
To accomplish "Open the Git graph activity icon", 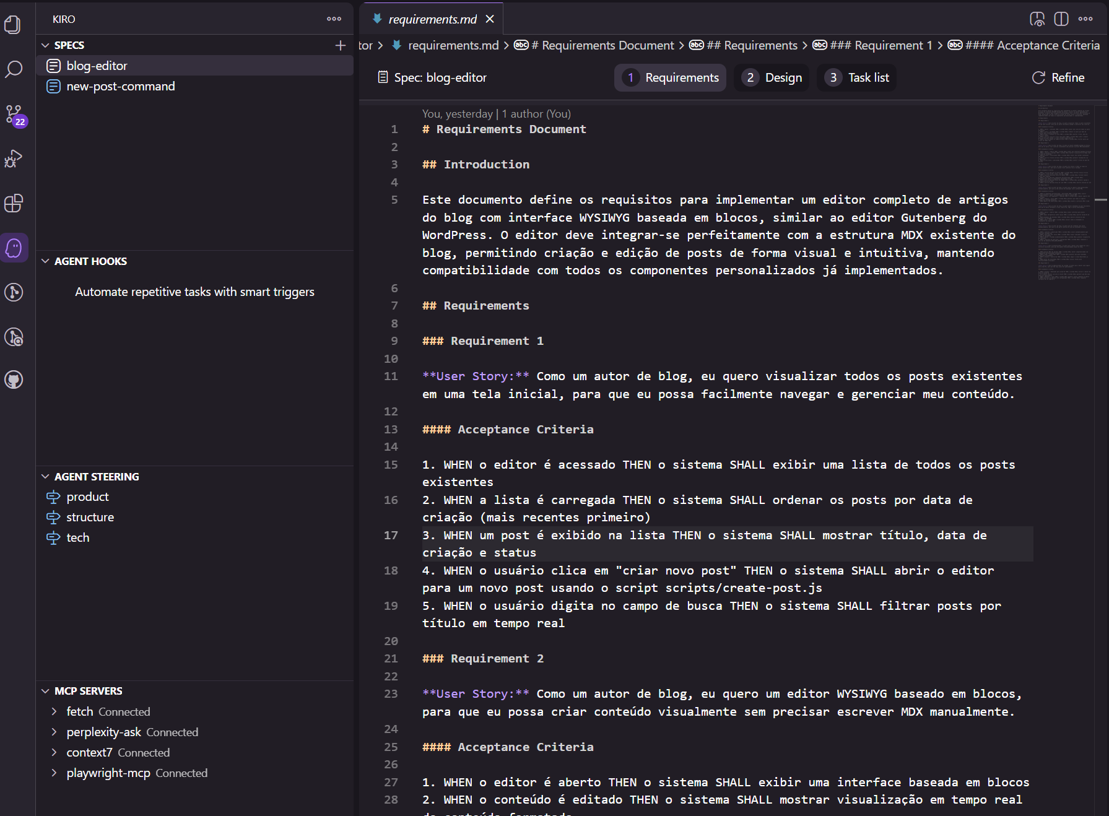I will coord(14,292).
